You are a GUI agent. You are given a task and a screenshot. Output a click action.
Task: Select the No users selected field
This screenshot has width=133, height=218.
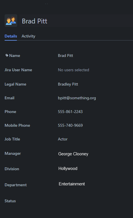point(74,70)
